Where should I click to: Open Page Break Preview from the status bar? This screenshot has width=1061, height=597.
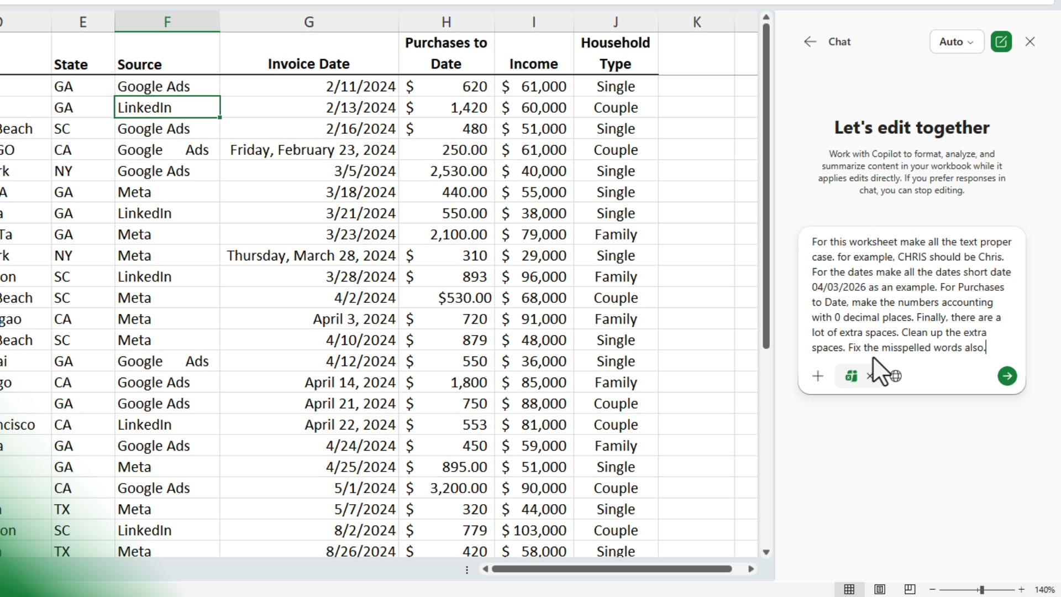pyautogui.click(x=910, y=589)
